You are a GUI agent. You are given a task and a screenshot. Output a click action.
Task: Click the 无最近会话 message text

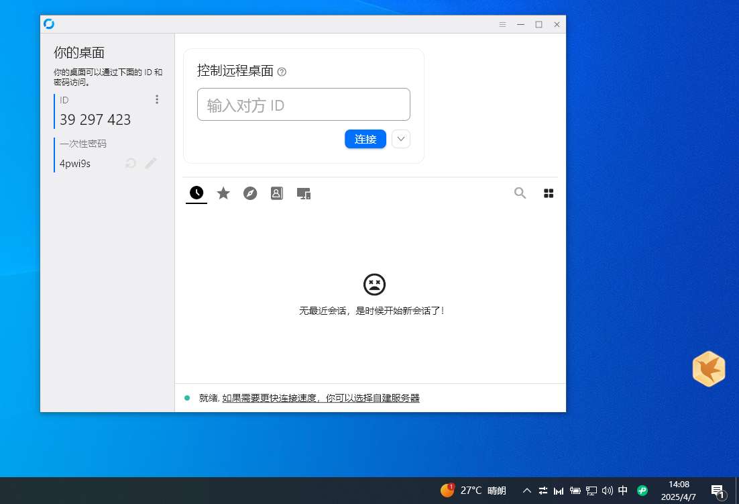[372, 311]
